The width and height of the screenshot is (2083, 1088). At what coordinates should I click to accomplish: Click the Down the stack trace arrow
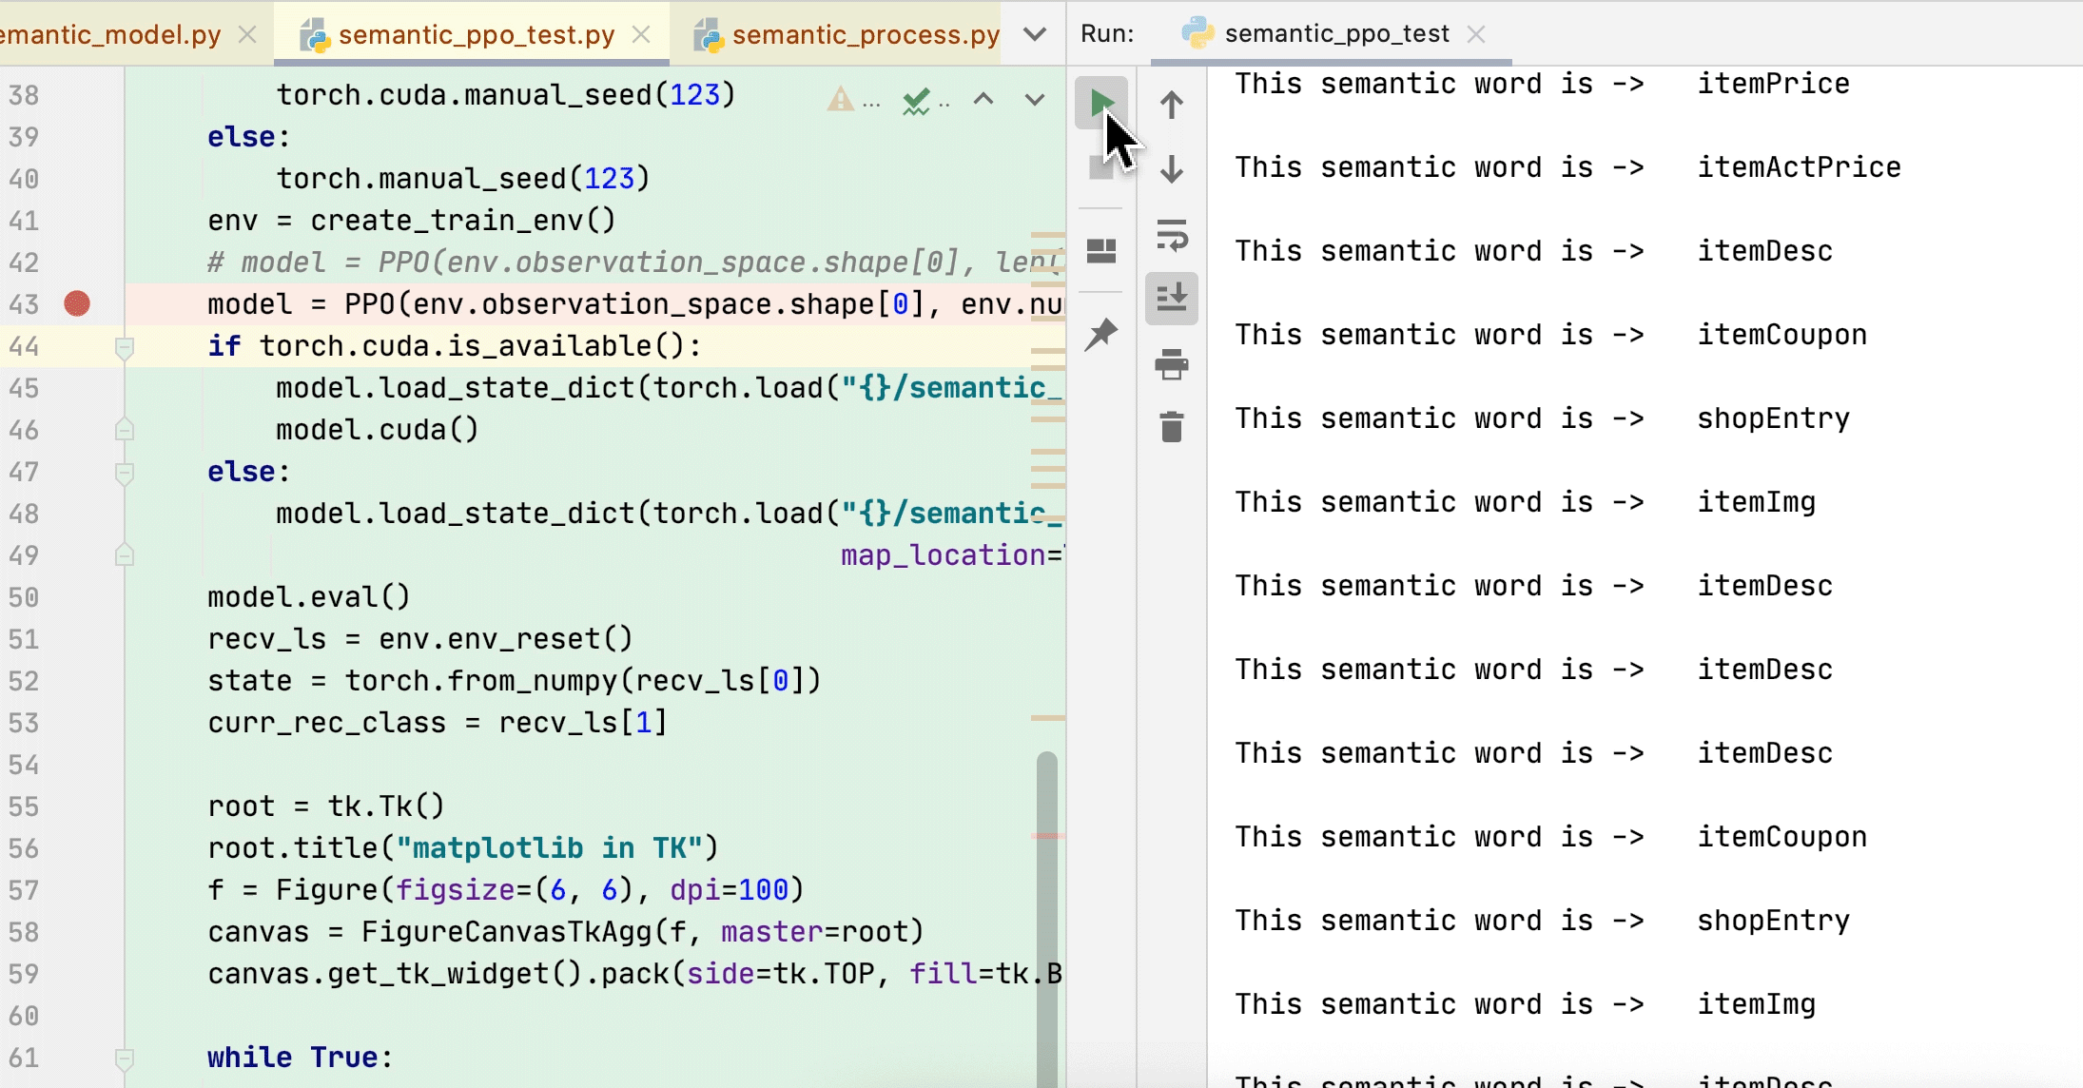1172,169
